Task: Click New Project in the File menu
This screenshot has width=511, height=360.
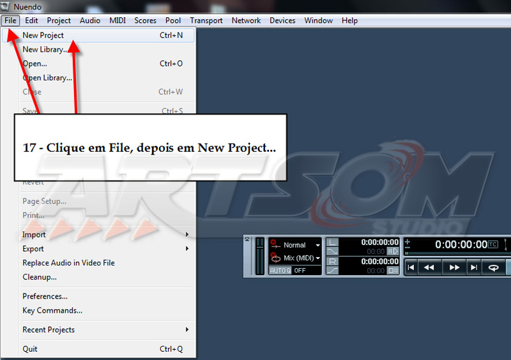Action: click(98, 35)
